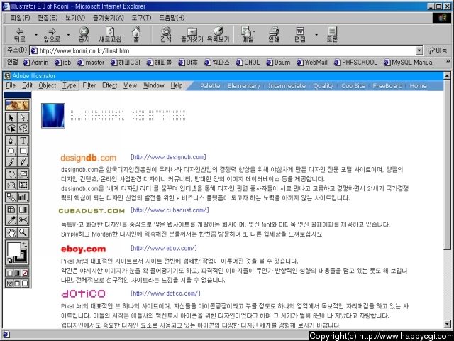The height and width of the screenshot is (341, 454).
Task: Select the Scissors tool
Action: (x=23, y=220)
